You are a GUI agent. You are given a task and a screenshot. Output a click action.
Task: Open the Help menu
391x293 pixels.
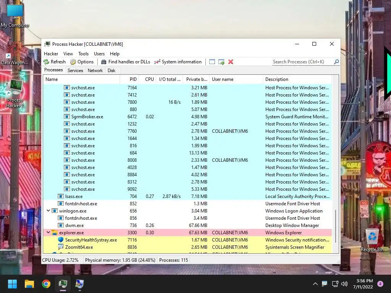pos(115,53)
